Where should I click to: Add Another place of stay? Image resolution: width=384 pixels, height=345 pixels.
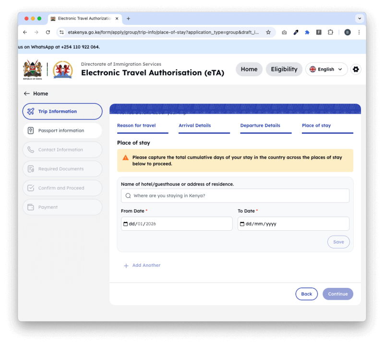pyautogui.click(x=142, y=265)
